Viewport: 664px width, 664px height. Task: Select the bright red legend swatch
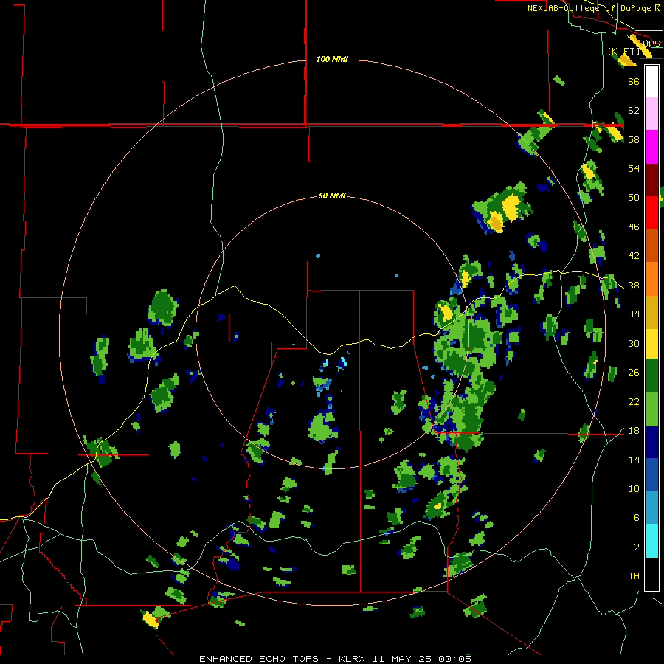tap(651, 212)
